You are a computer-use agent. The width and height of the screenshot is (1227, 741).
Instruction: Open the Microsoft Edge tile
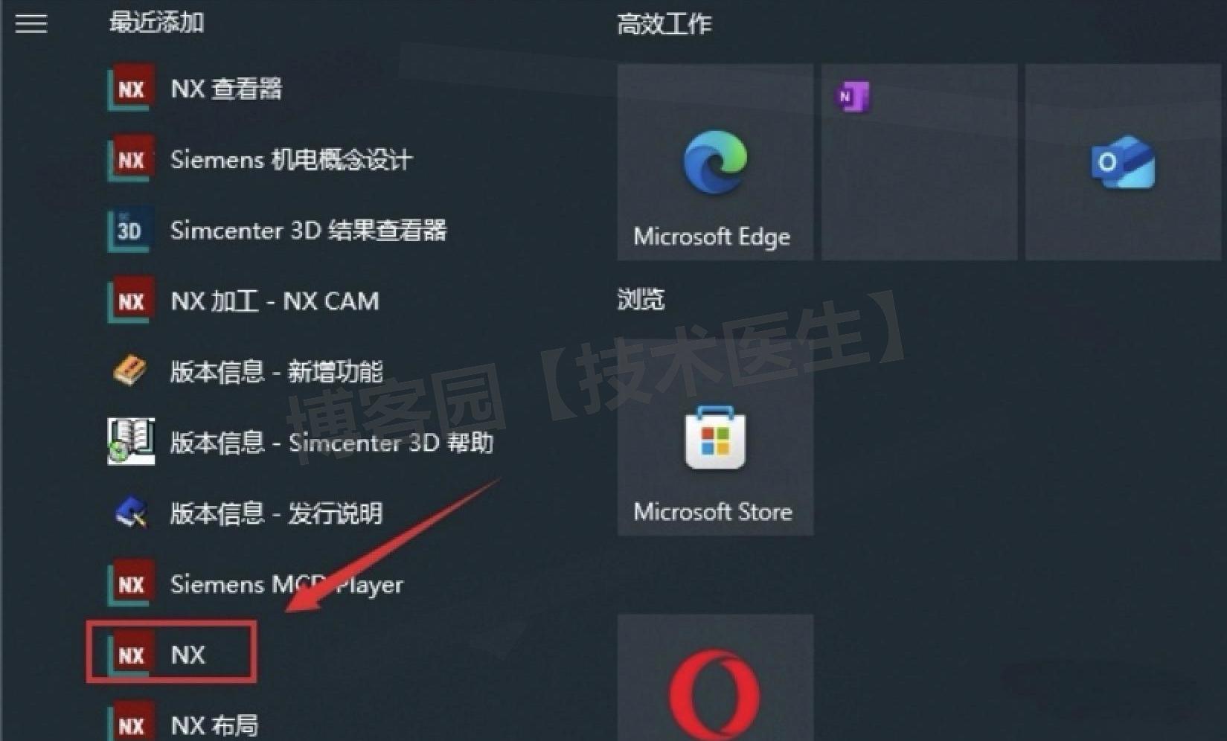tap(715, 162)
